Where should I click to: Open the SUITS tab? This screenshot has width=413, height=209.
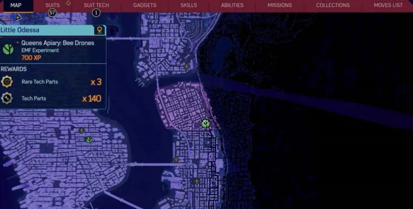click(x=52, y=5)
